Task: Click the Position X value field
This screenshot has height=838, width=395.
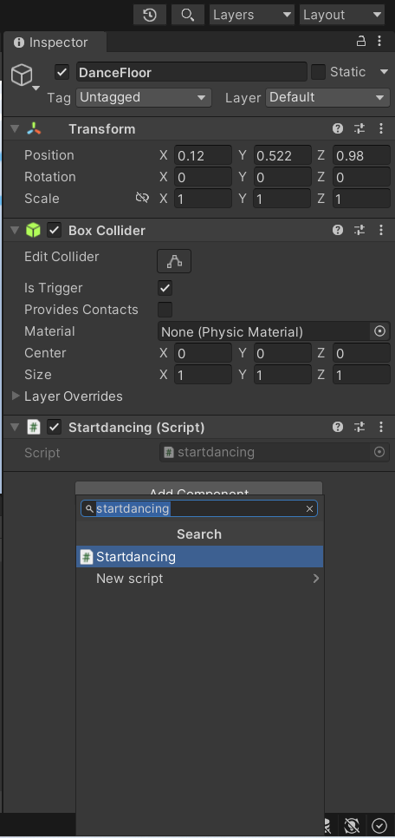Action: [x=203, y=155]
